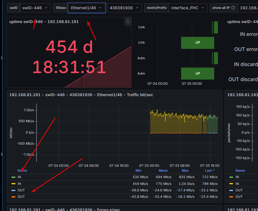Click the orange OUT series color swatch
Screen dimensions: 258x211
pos(13,197)
